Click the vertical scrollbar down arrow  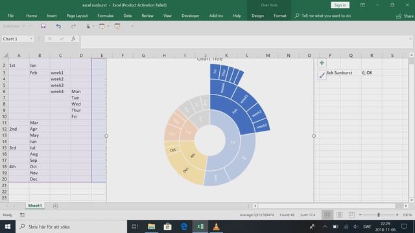point(411,200)
